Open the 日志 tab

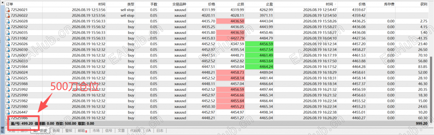tap(160, 131)
